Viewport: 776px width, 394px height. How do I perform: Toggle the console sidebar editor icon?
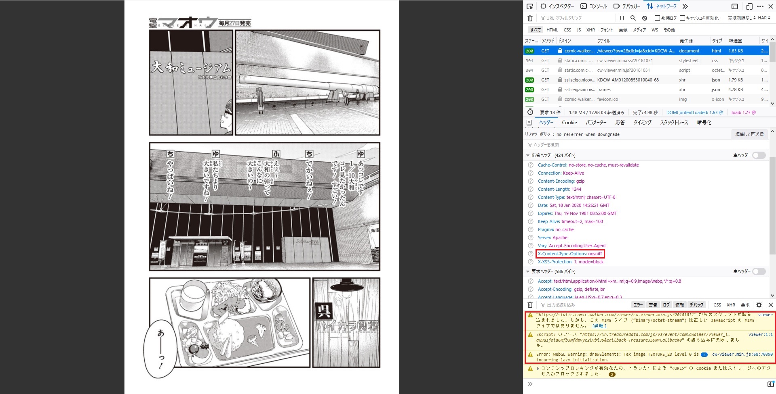click(770, 384)
